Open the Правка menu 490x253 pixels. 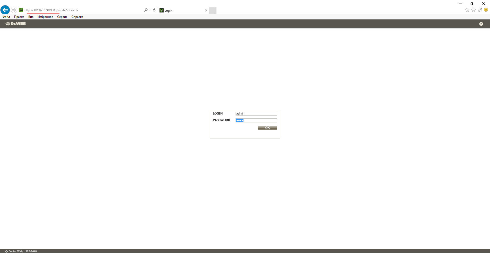pos(19,17)
